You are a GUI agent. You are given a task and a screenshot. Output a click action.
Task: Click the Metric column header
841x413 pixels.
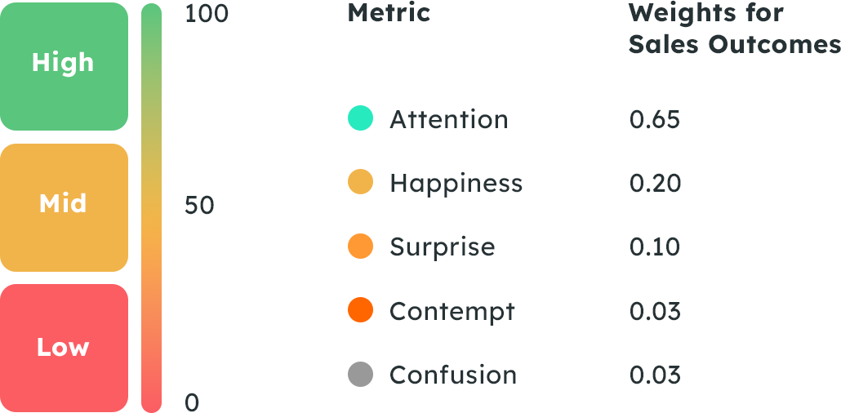click(389, 13)
